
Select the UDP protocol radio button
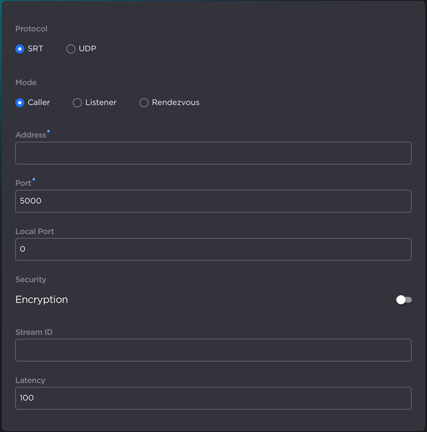70,49
